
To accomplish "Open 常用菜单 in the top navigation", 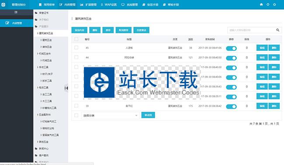I will [x=47, y=4].
